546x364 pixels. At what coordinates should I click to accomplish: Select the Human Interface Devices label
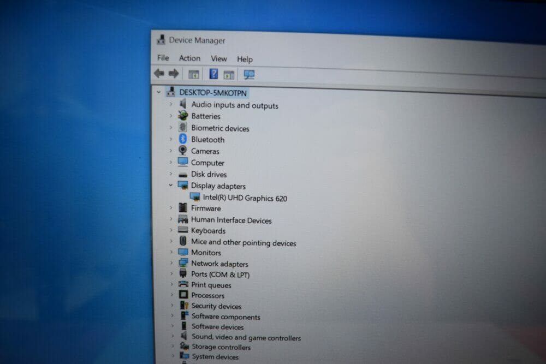tap(231, 220)
